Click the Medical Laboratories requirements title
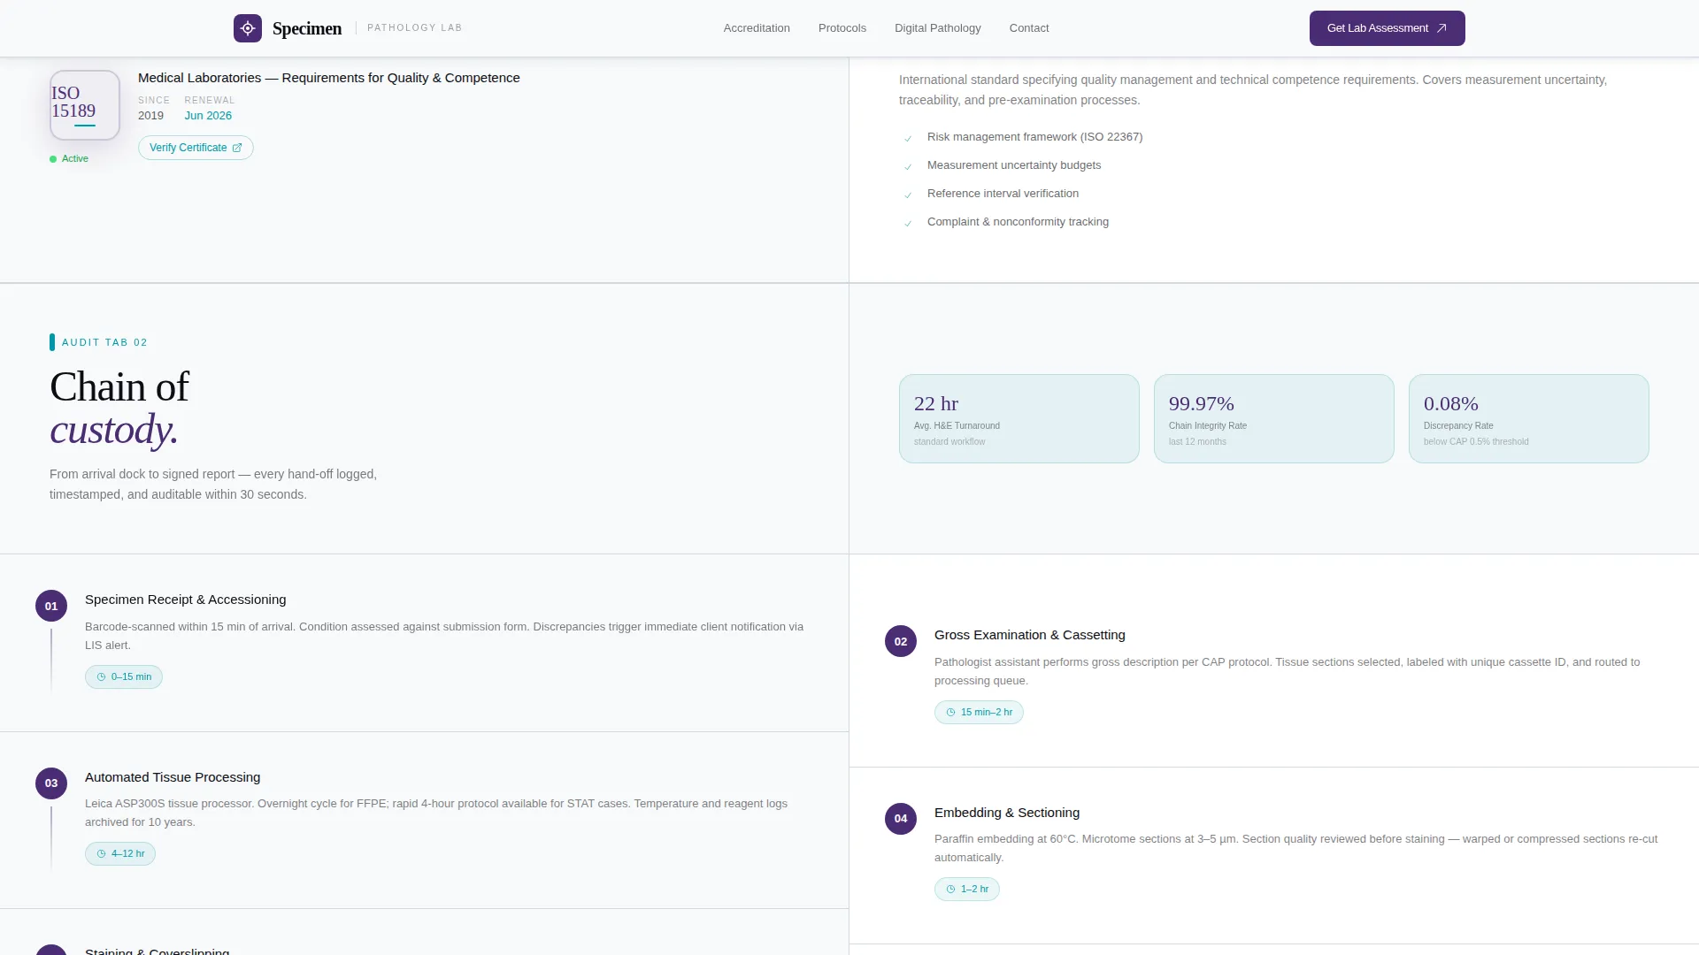Screen dimensions: 1699x955 329,78
